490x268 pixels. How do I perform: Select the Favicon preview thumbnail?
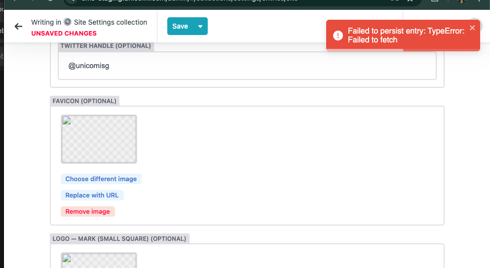(x=99, y=139)
